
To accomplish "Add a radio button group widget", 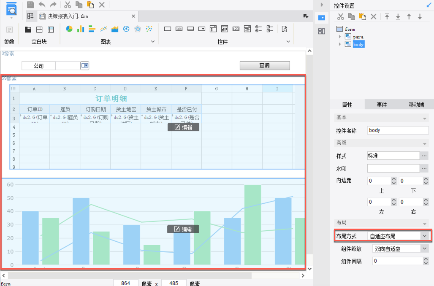I will tap(258, 29).
